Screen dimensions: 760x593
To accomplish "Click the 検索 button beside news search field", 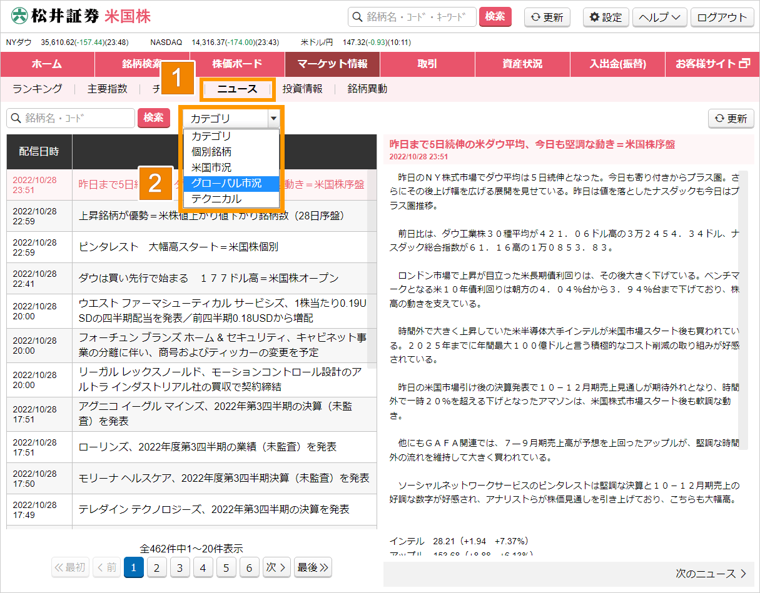I will 154,118.
